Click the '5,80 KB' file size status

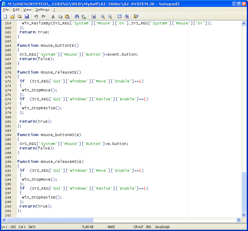[88, 227]
